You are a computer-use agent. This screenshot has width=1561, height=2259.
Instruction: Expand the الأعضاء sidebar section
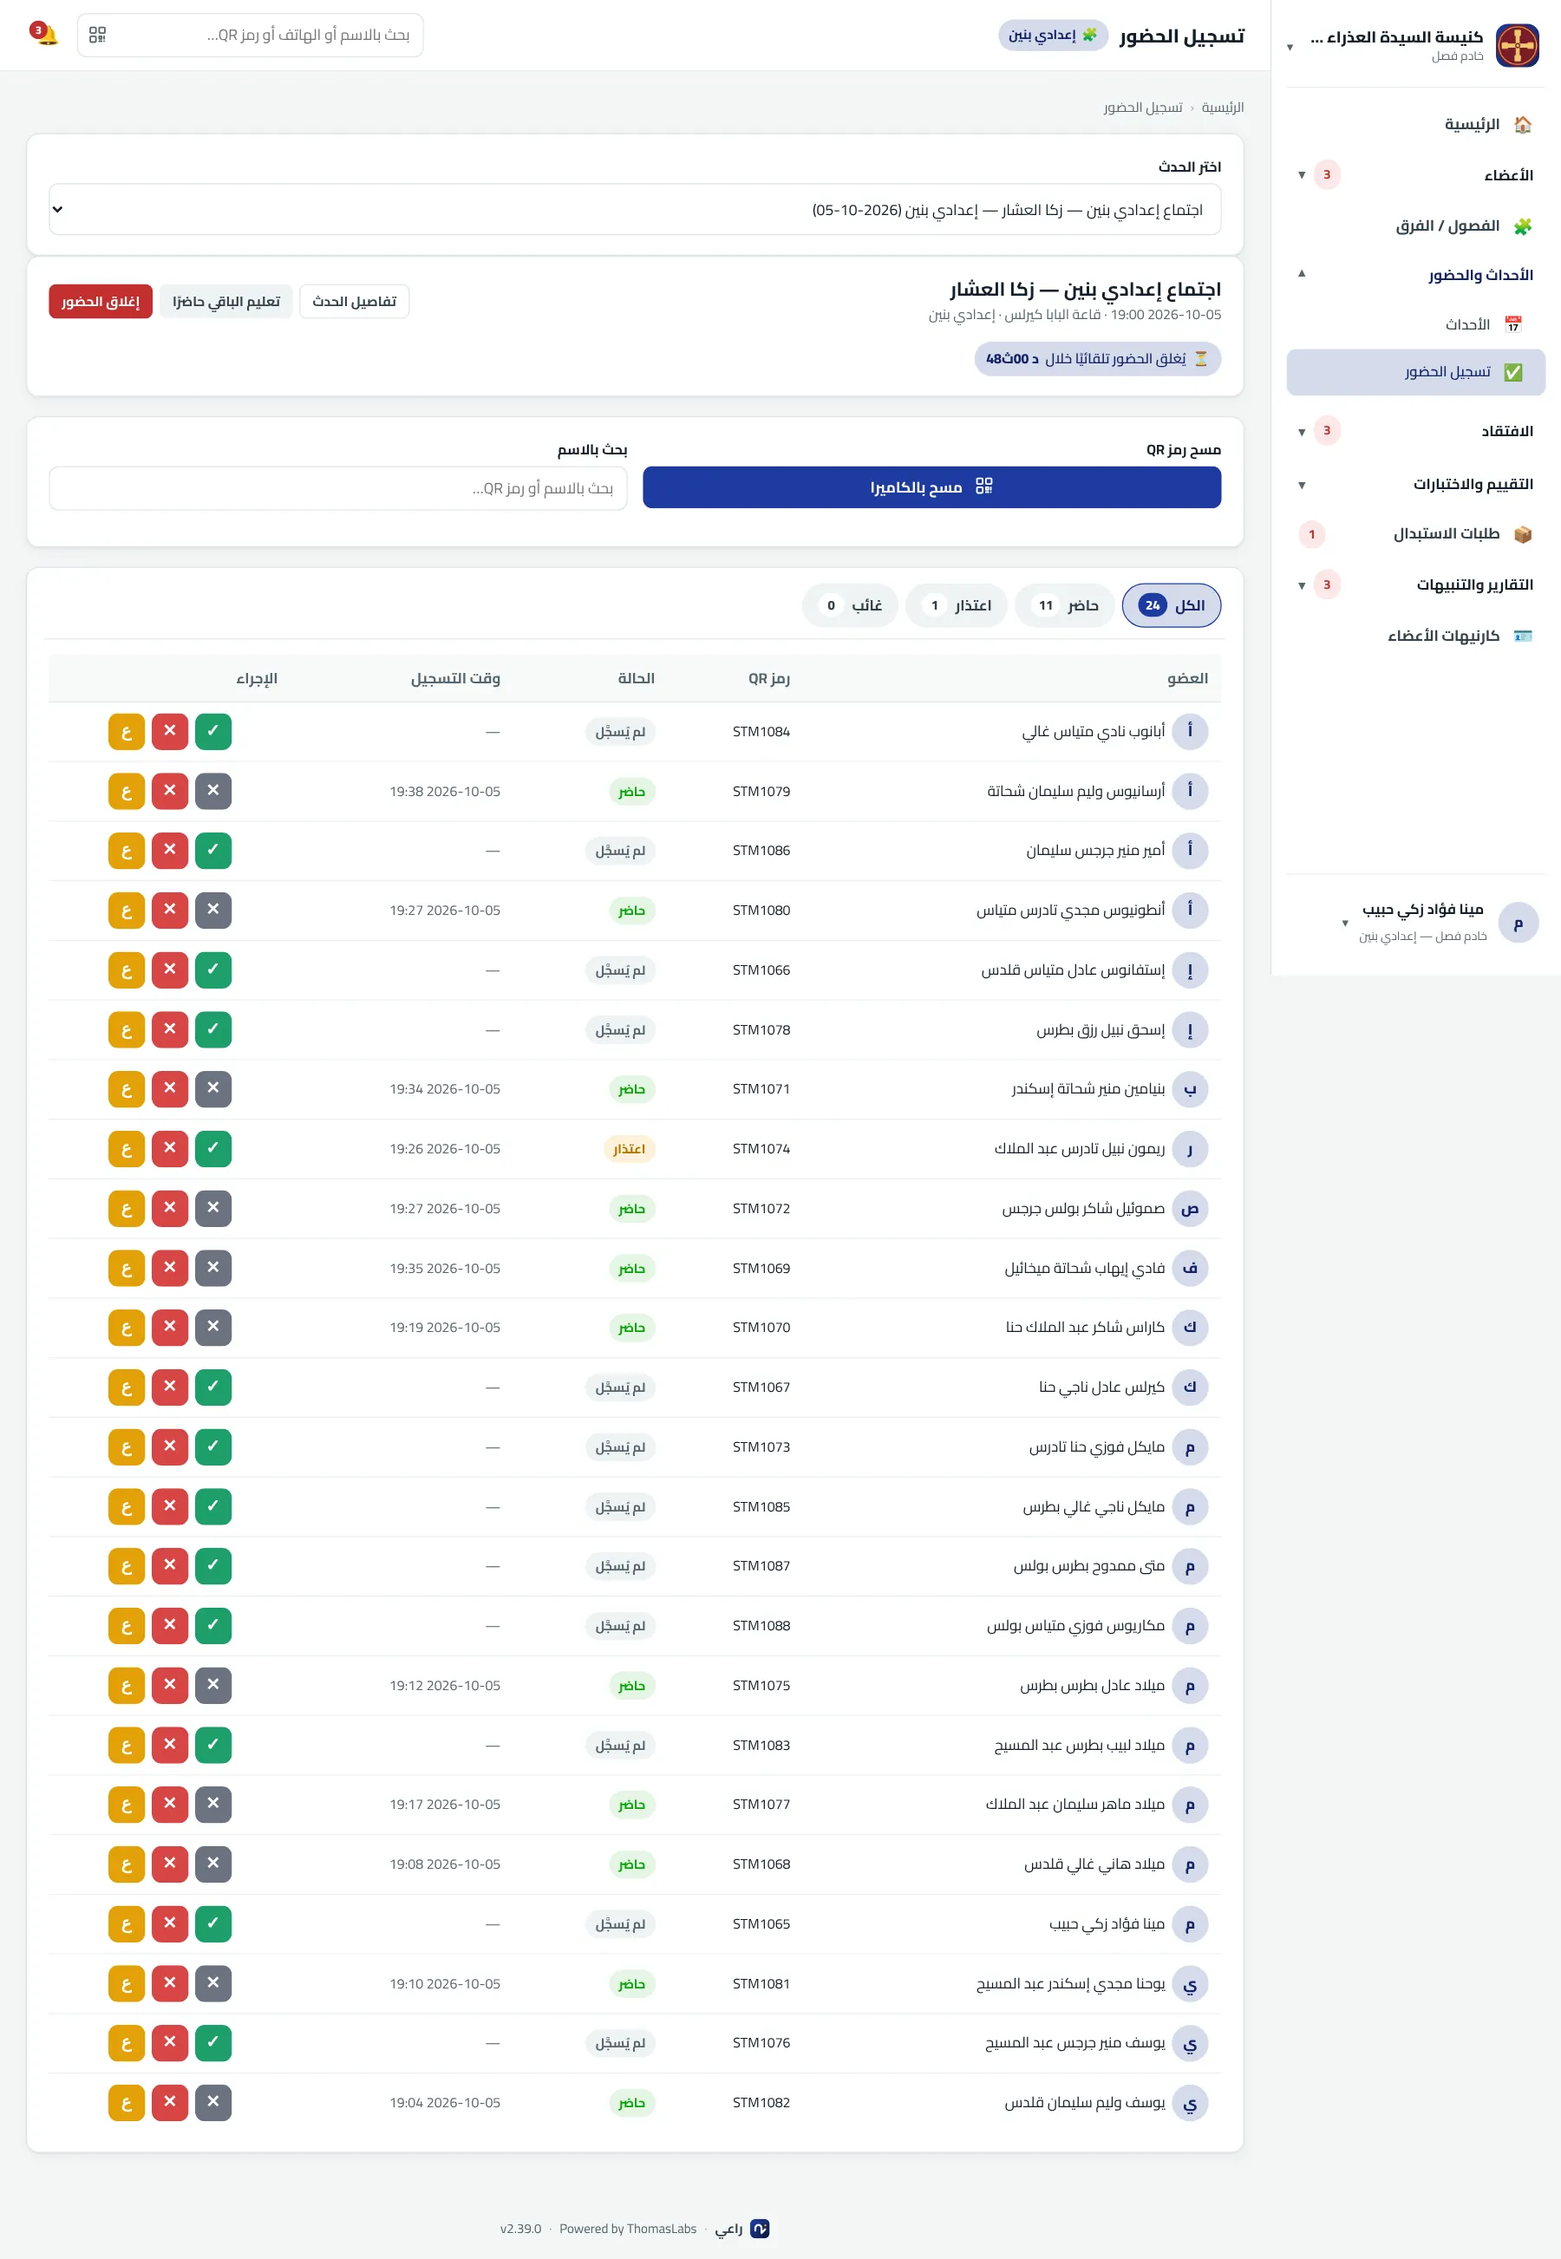[x=1415, y=175]
